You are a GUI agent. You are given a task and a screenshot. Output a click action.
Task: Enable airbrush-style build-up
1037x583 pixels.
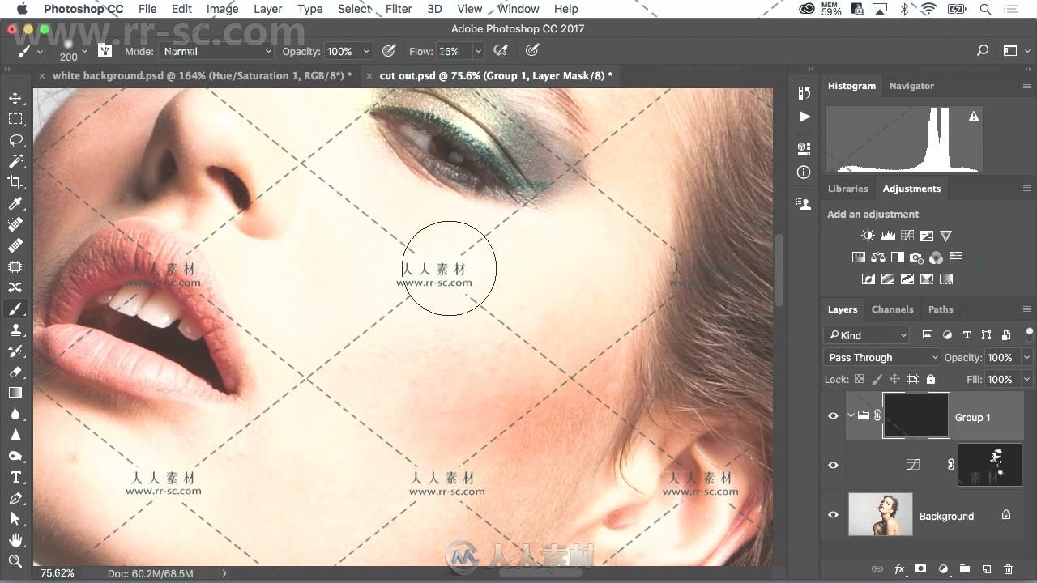click(501, 50)
